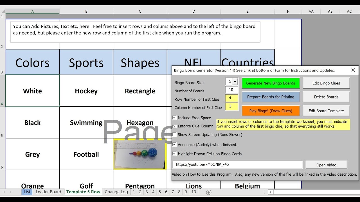Switch to the Leader Board sheet tab
360x202 pixels.
(48, 192)
